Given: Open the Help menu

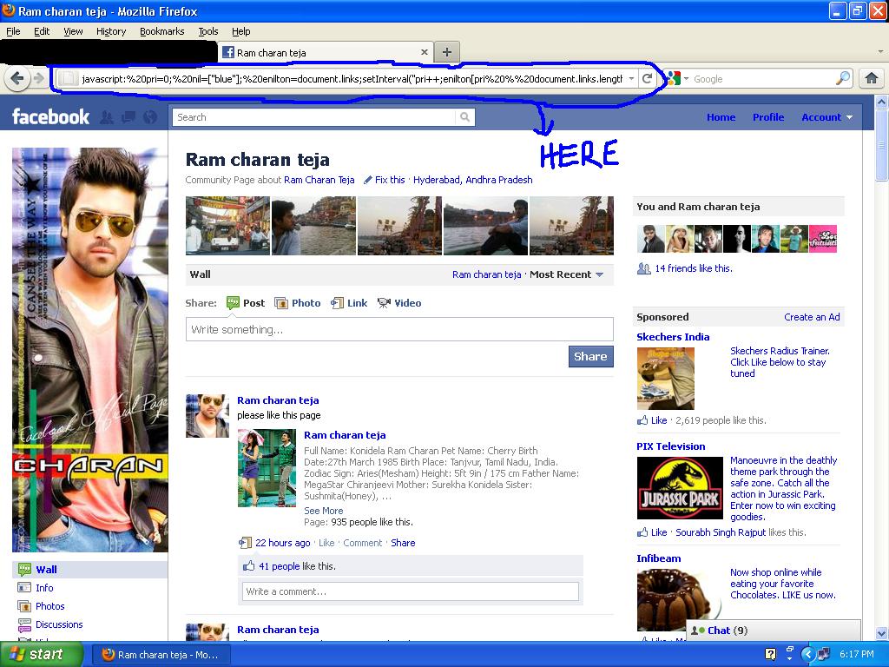Looking at the screenshot, I should click(x=241, y=31).
